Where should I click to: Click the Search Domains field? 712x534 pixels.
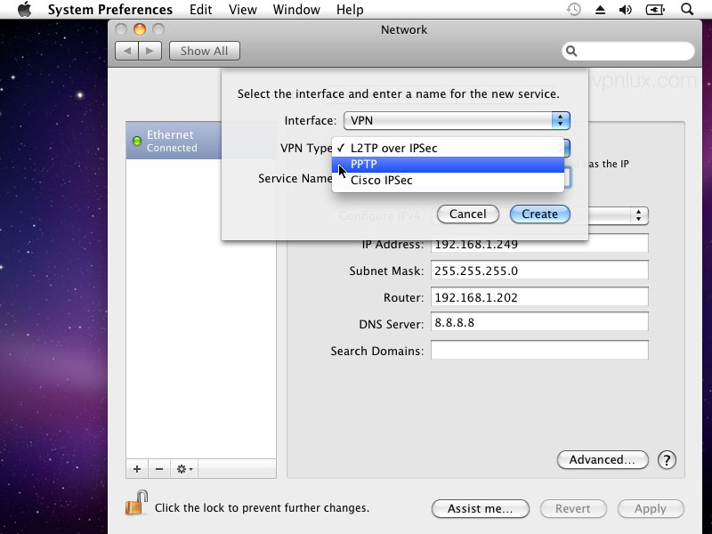(x=539, y=350)
